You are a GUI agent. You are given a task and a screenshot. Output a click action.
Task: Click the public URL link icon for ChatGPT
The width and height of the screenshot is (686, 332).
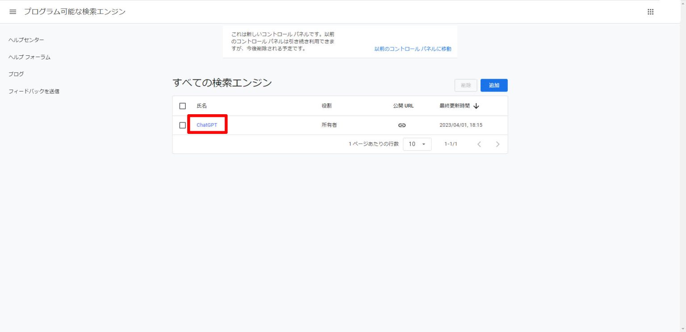402,125
